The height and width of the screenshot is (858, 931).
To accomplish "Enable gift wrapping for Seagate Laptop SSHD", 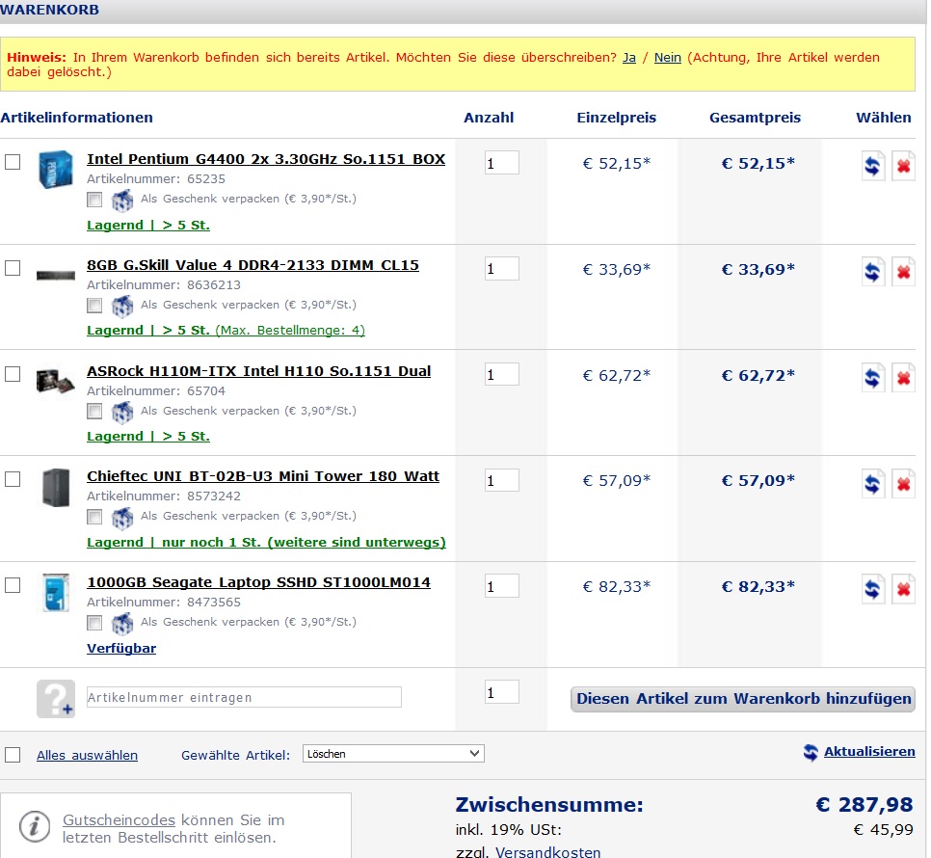I will [94, 622].
